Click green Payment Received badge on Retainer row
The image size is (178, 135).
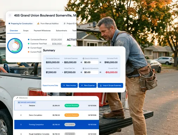(72, 105)
